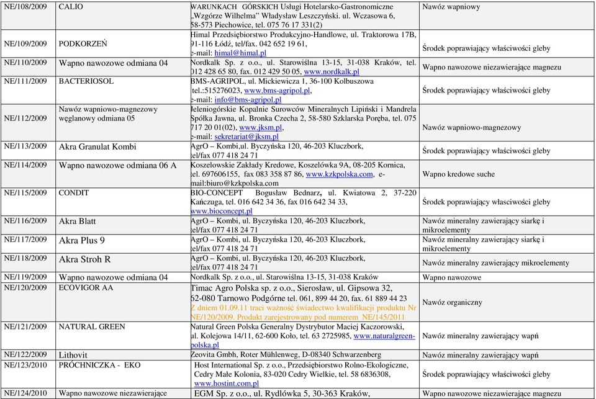Click Nawóz mineralny zawierający mikroelementy cell
The height and width of the screenshot is (399, 596).
(x=507, y=262)
